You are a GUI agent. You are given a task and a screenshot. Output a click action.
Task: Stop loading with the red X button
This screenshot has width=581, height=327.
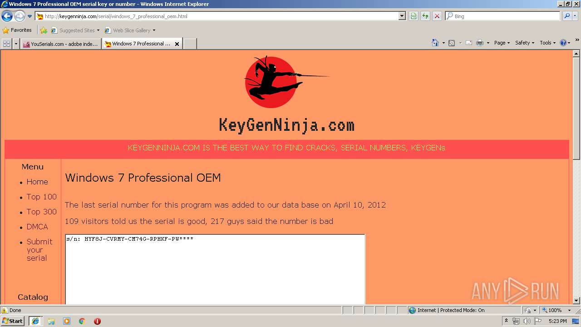pyautogui.click(x=437, y=16)
